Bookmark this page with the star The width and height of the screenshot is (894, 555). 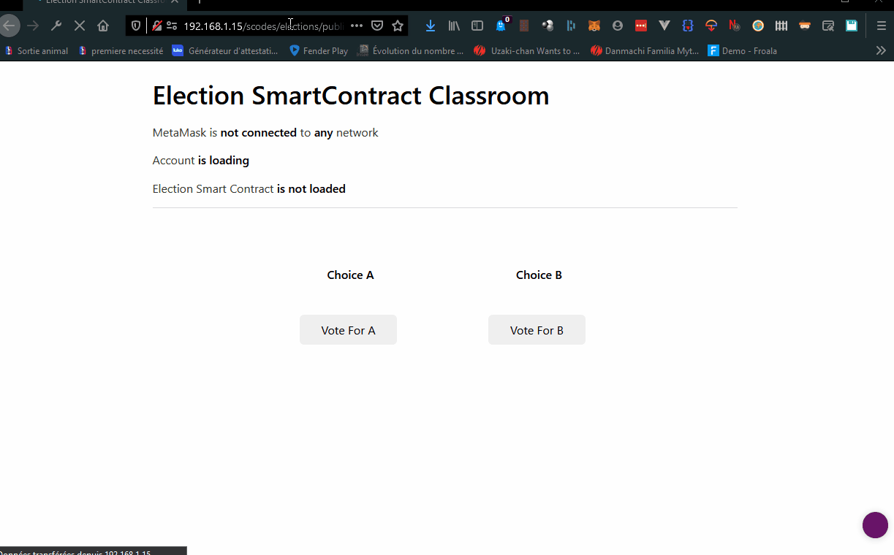point(398,26)
